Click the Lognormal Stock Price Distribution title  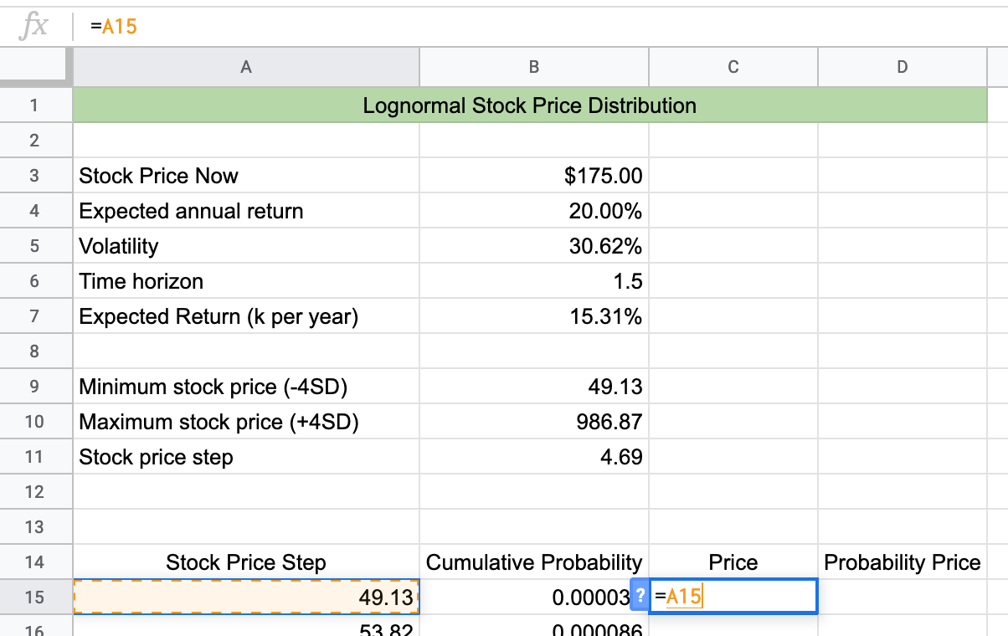coord(530,105)
